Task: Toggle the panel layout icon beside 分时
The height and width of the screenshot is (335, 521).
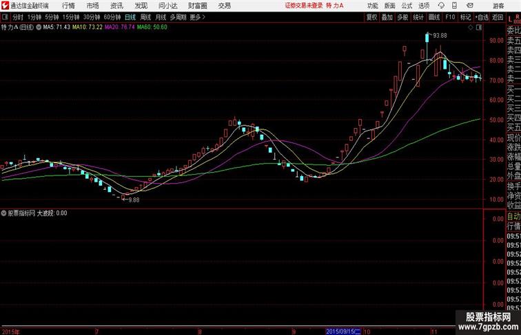Action: coord(5,17)
